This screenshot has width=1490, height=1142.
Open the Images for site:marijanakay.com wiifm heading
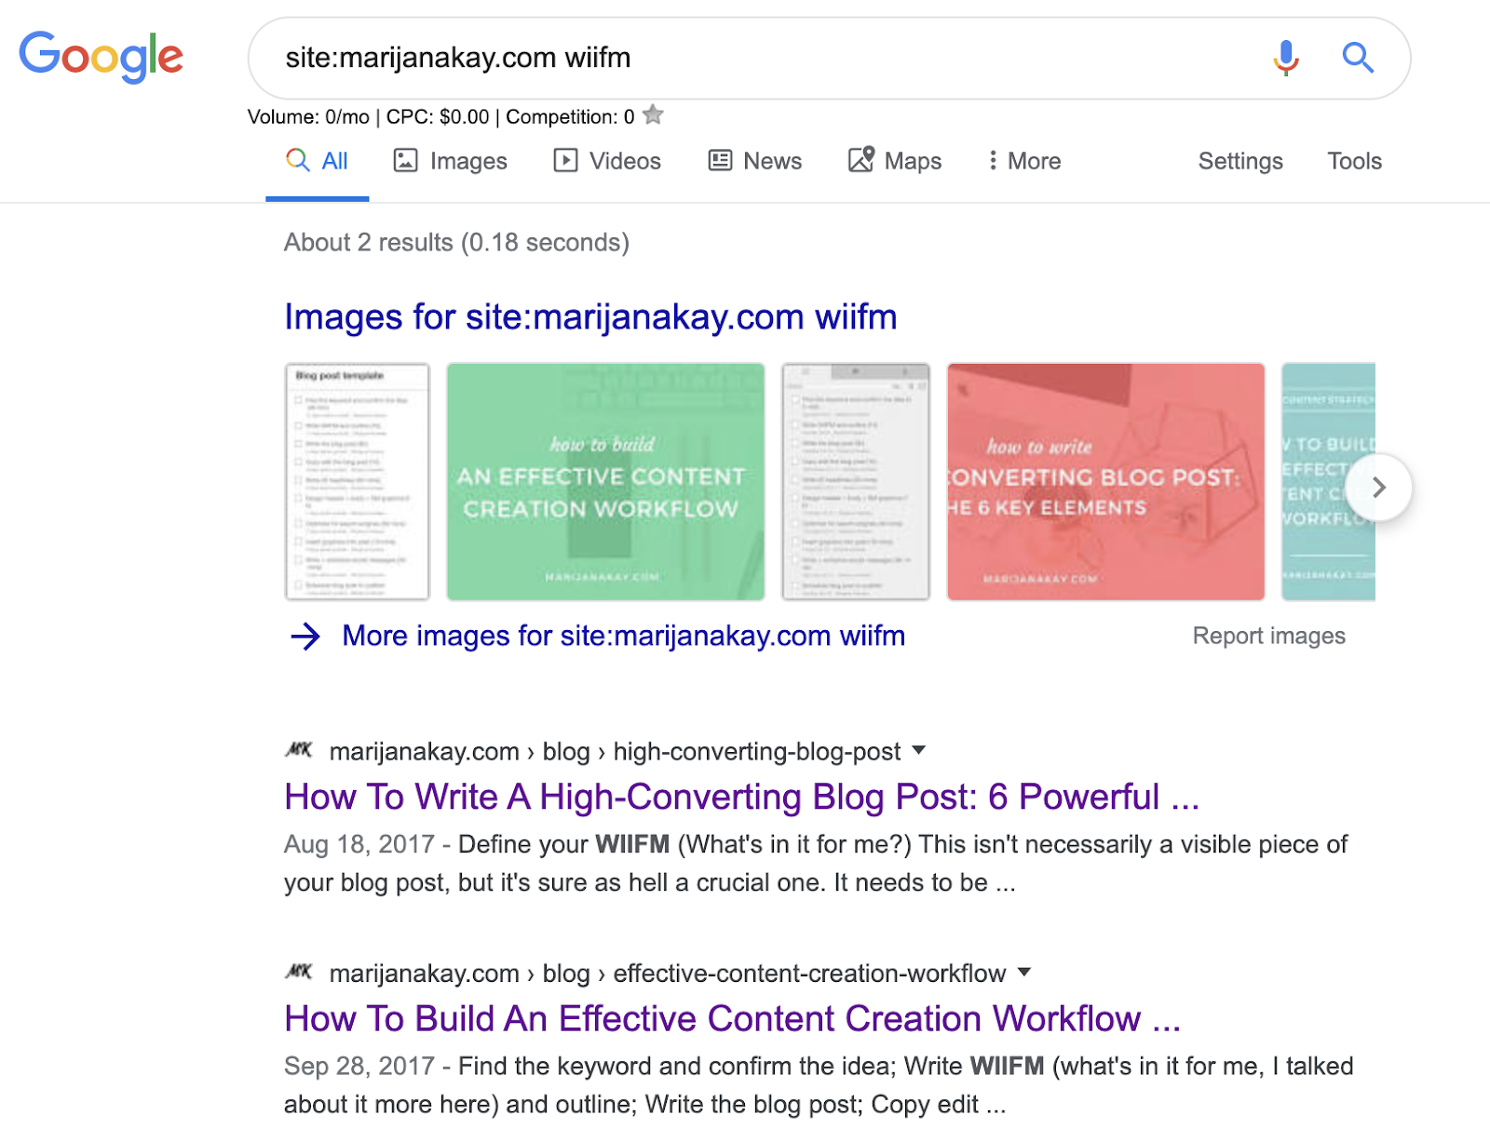(x=590, y=317)
